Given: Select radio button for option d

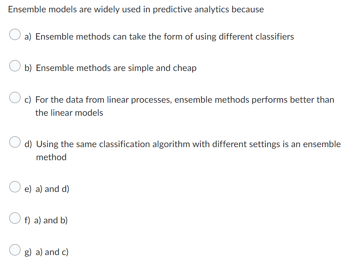Looking at the screenshot, I should 15,142.
